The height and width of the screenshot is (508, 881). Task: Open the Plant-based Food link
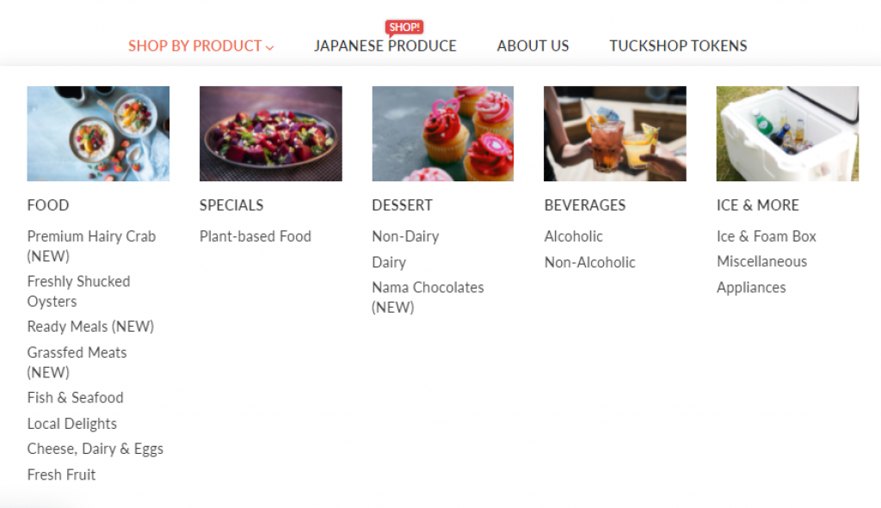(x=255, y=236)
